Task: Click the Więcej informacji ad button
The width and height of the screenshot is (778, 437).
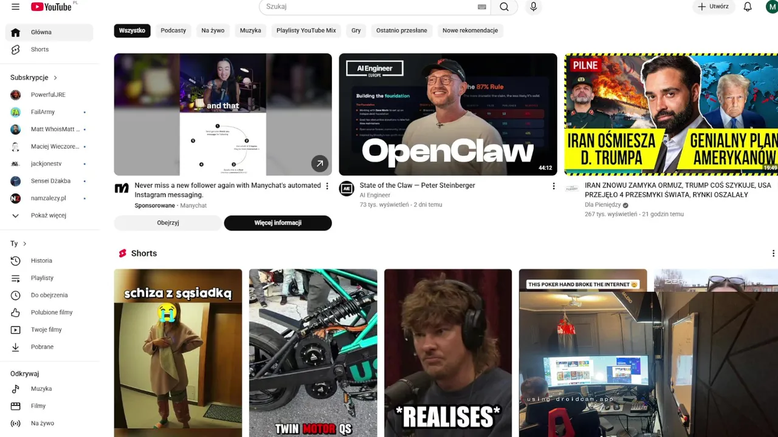Action: point(278,223)
